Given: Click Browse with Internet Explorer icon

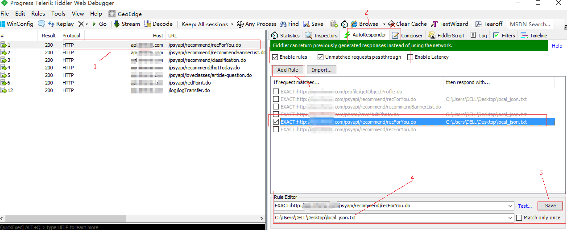Looking at the screenshot, I should (x=354, y=24).
